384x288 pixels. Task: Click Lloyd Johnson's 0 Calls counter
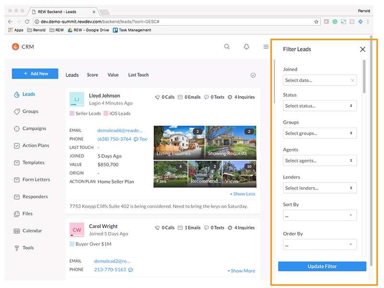coord(165,97)
